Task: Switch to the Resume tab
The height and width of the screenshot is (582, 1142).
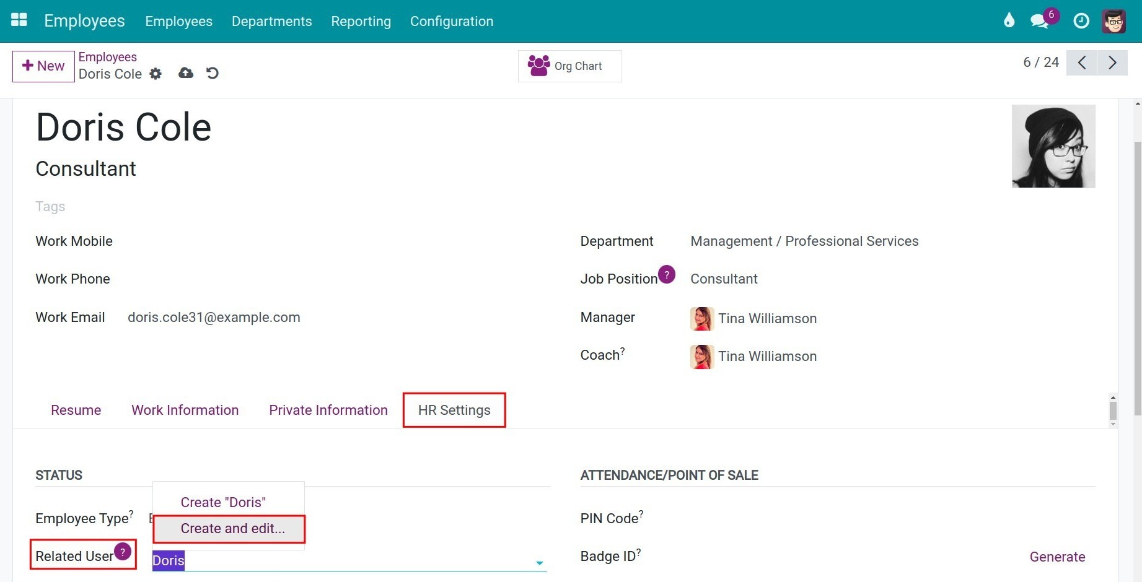Action: pos(76,410)
